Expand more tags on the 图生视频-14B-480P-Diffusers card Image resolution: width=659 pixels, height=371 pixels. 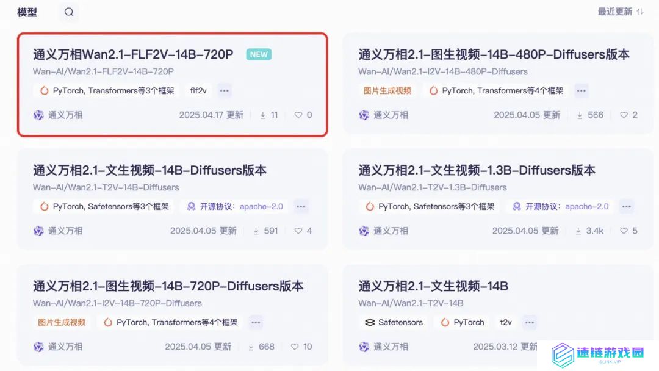[x=582, y=91]
